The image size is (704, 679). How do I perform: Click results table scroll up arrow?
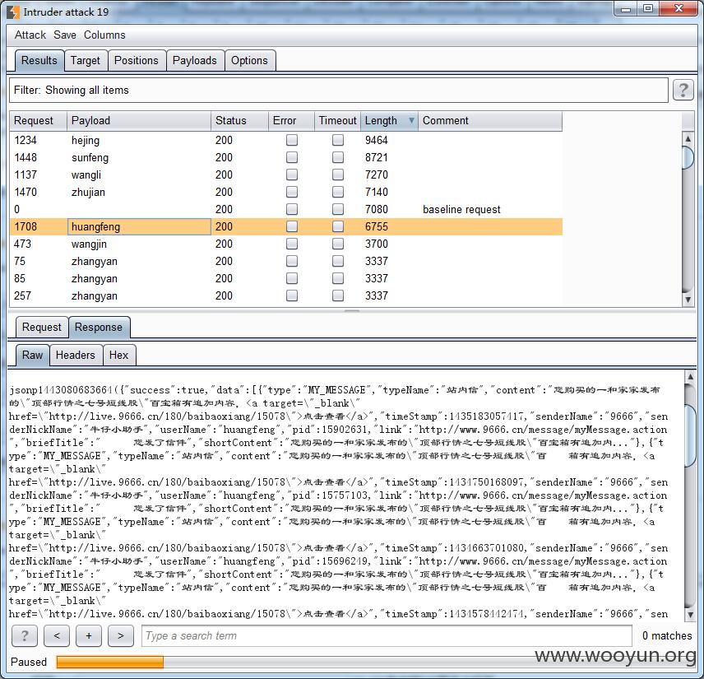click(688, 139)
